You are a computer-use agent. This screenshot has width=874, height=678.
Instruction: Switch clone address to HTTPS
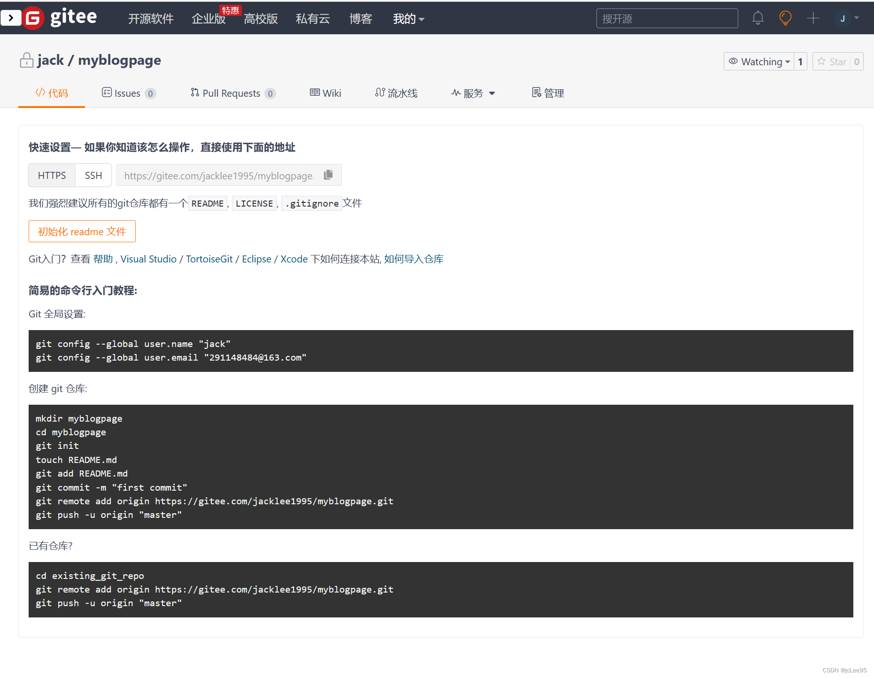coord(51,175)
